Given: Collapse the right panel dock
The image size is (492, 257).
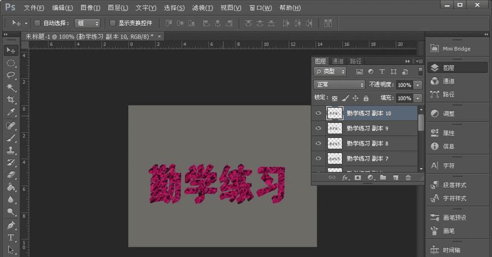Looking at the screenshot, I should point(486,34).
